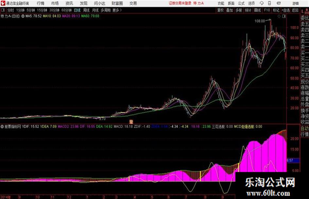309x199 pixels.
Task: Click the 2014年 date axis label
Action: (6, 197)
